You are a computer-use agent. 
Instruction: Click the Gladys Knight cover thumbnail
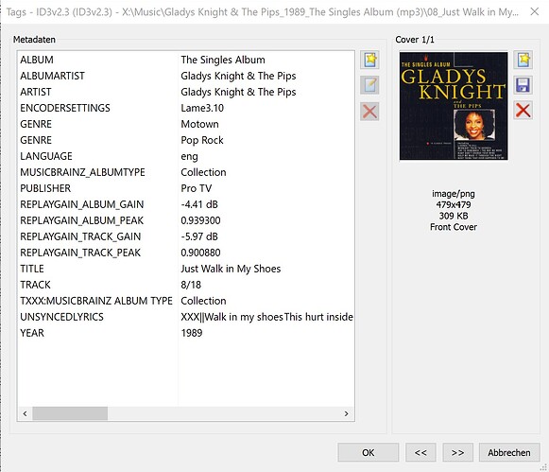pyautogui.click(x=454, y=106)
